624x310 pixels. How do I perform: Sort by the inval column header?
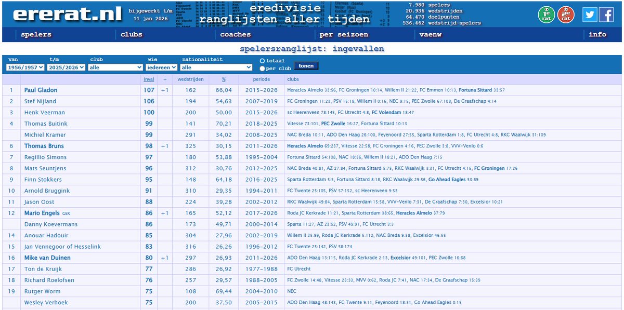pyautogui.click(x=149, y=79)
